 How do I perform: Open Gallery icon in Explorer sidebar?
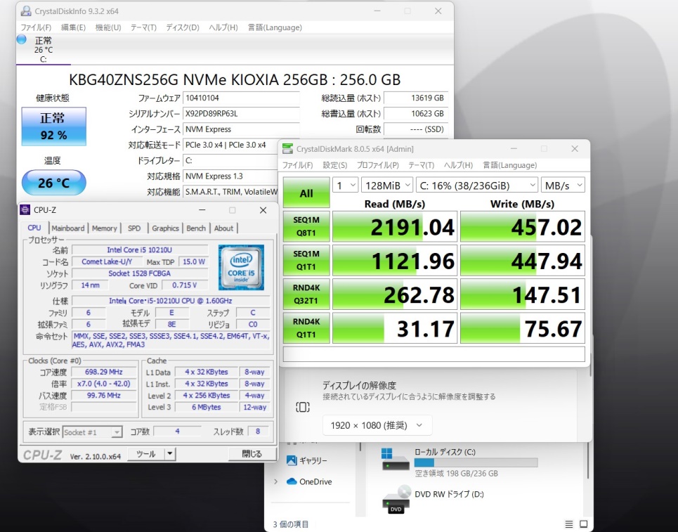point(292,460)
